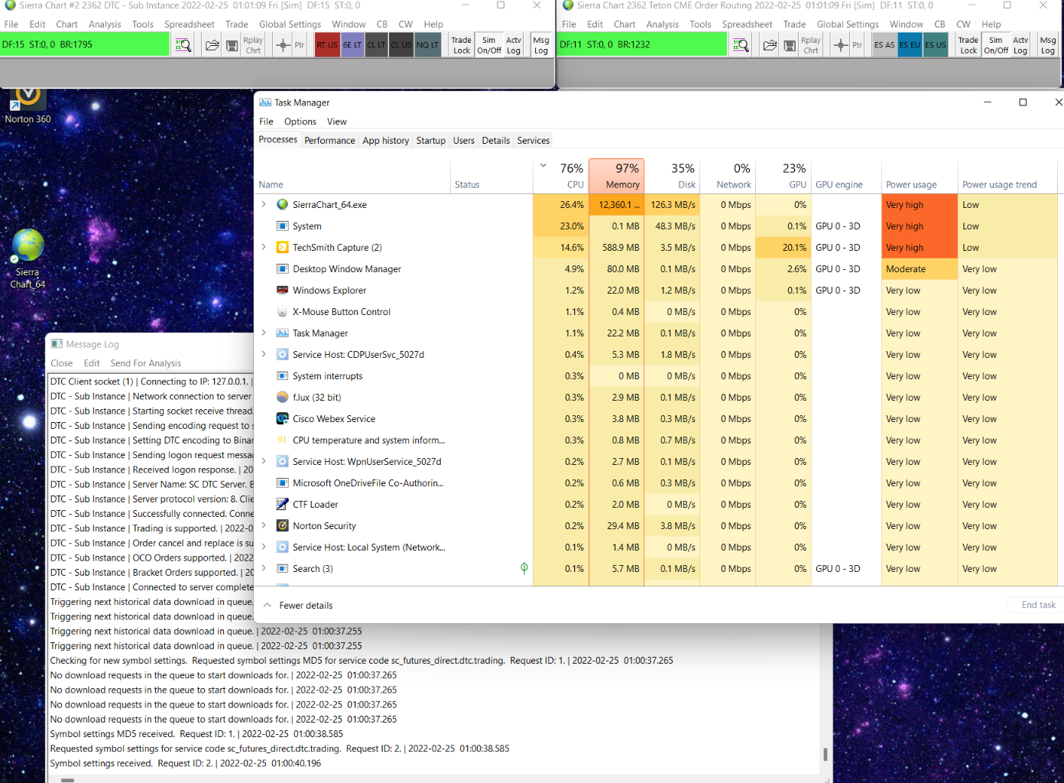Click Send For Analysis in Message Log
Viewport: 1064px width, 783px height.
pyautogui.click(x=146, y=363)
